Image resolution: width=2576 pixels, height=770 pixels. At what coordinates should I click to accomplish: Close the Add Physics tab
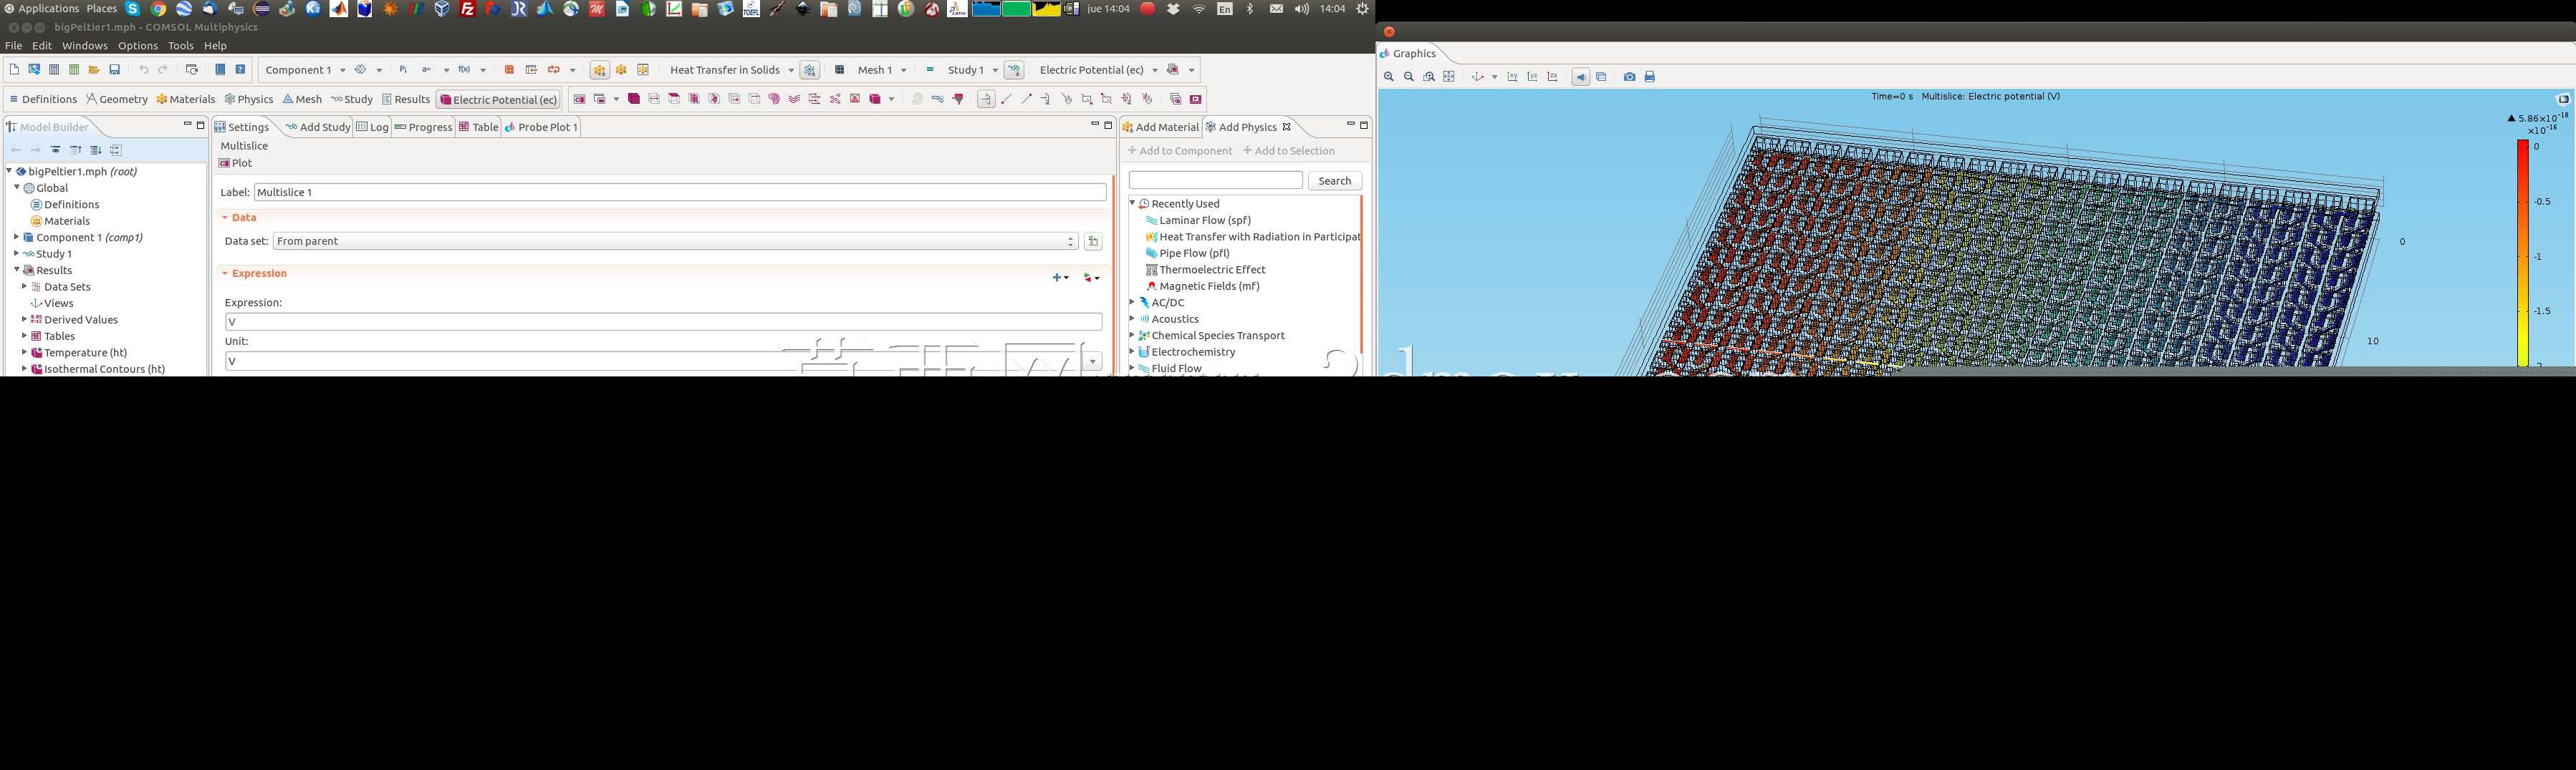(x=1287, y=127)
